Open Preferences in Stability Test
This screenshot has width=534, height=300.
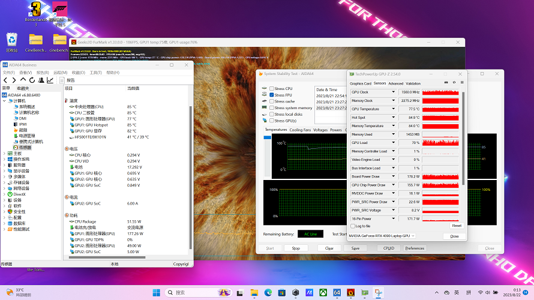(415, 248)
